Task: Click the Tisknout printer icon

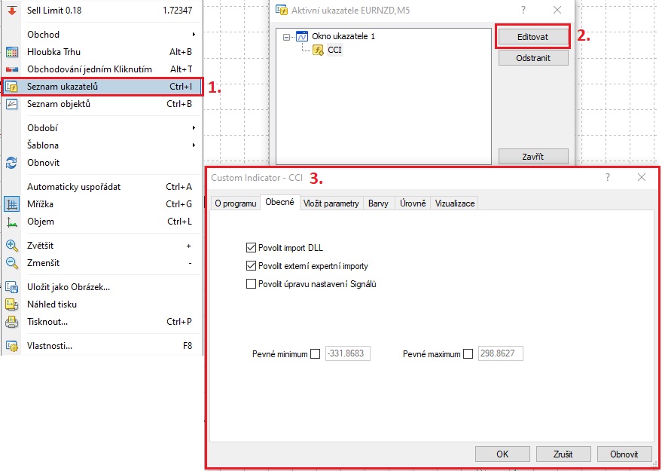Action: 12,322
